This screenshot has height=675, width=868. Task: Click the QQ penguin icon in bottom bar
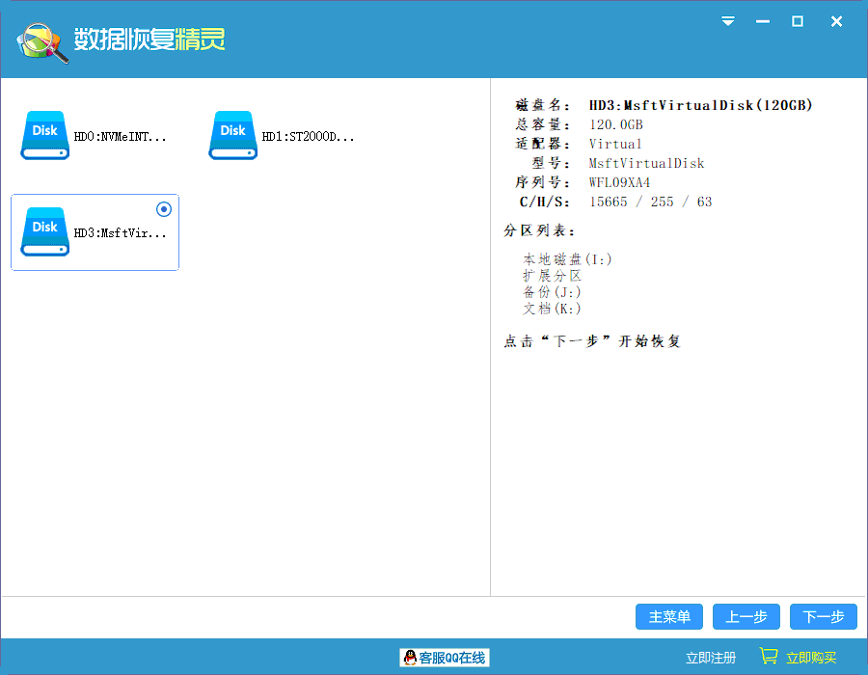(x=408, y=657)
